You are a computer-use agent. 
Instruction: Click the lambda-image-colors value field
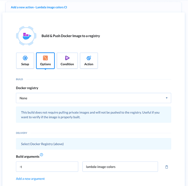tap(120, 167)
